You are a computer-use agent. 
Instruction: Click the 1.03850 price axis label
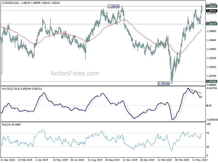coord(212,49)
